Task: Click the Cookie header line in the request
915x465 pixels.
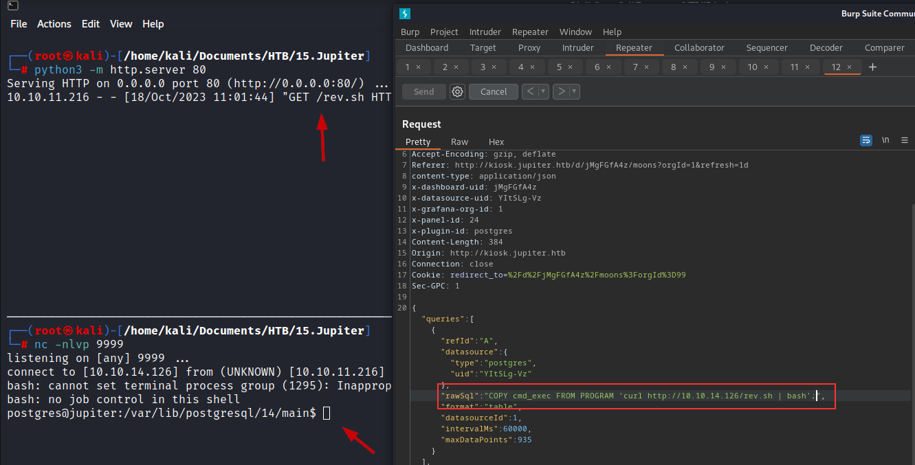Action: tap(549, 275)
